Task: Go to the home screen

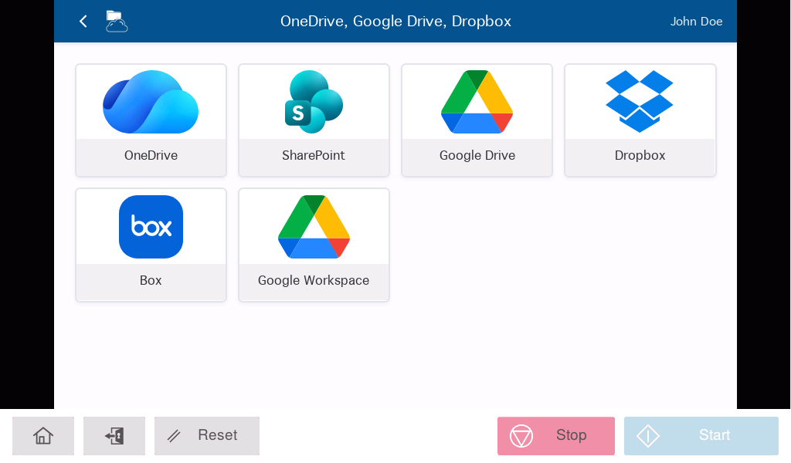Action: coord(43,436)
